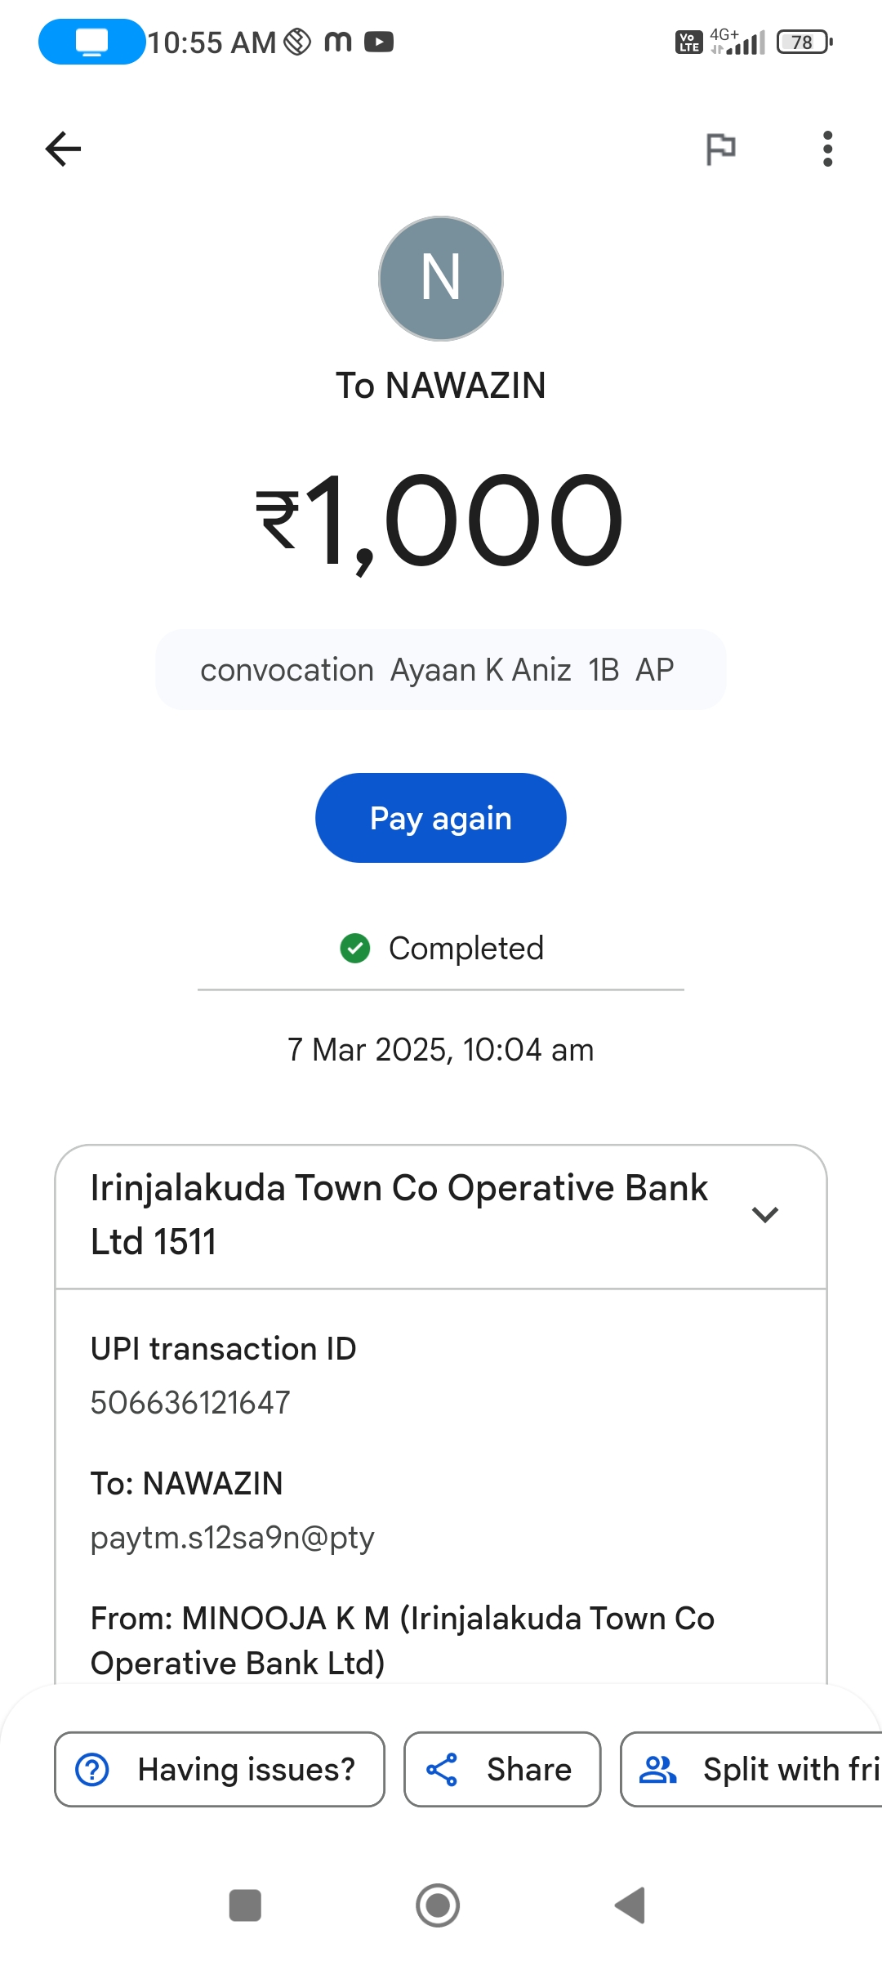Screen dimensions: 882x1961
Task: Tap the people split icon
Action: [x=658, y=1770]
